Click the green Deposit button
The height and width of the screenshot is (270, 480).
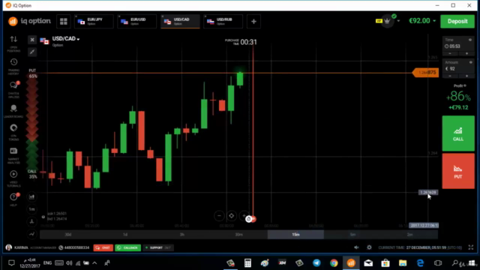tap(457, 21)
